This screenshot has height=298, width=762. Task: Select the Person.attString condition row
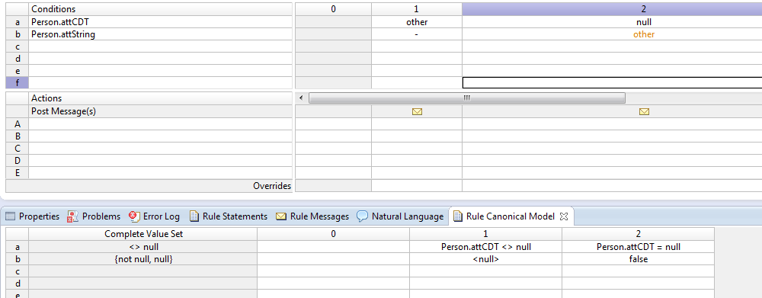click(x=161, y=34)
